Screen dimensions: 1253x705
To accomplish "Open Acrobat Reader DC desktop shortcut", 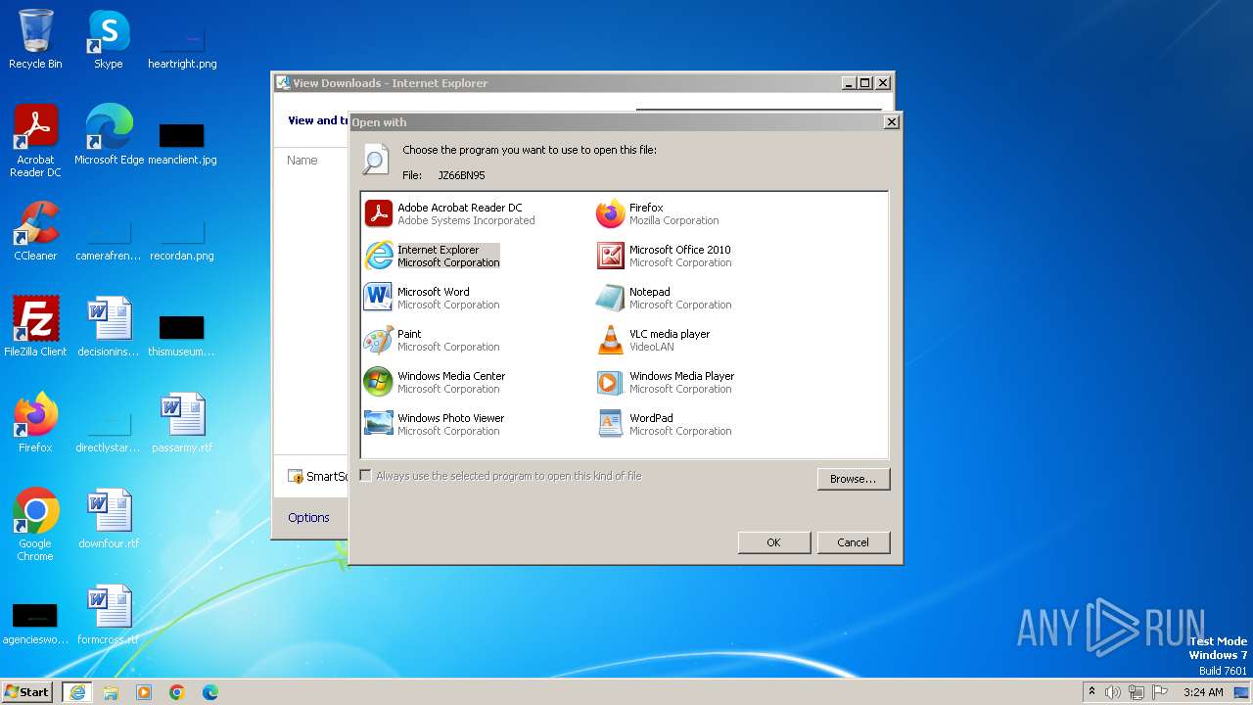I will point(35,141).
